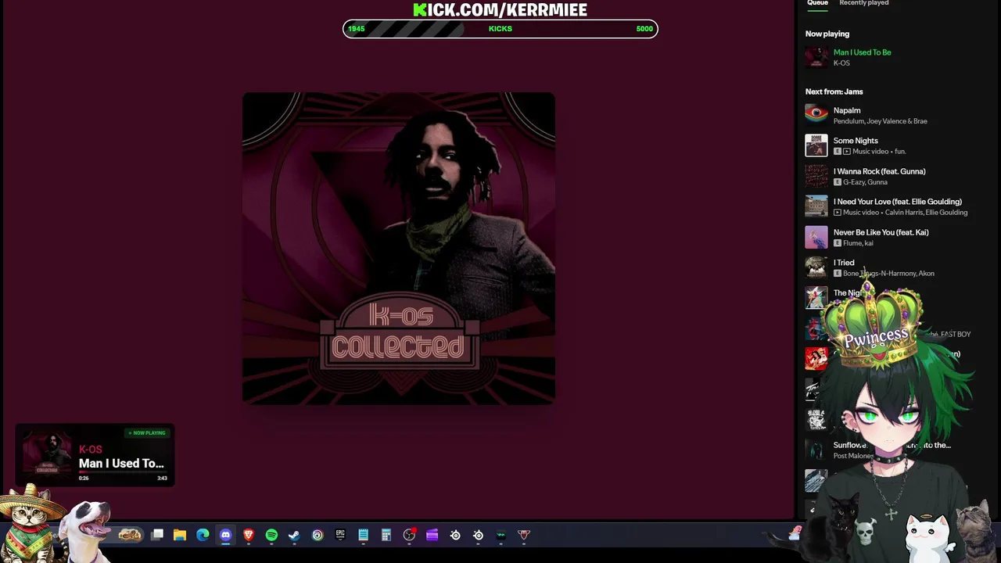Click the I Wanna Rock album thumbnail

[816, 176]
